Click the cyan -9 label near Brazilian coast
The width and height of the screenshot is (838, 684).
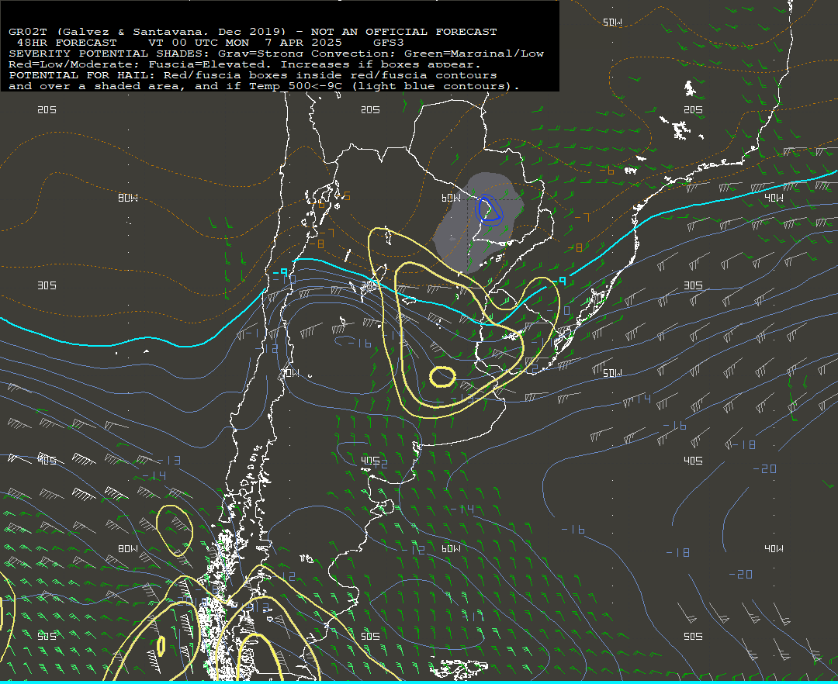(559, 281)
